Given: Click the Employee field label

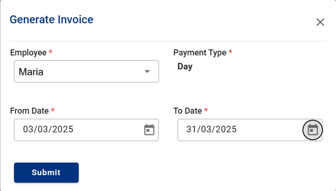Looking at the screenshot, I should (28, 53).
